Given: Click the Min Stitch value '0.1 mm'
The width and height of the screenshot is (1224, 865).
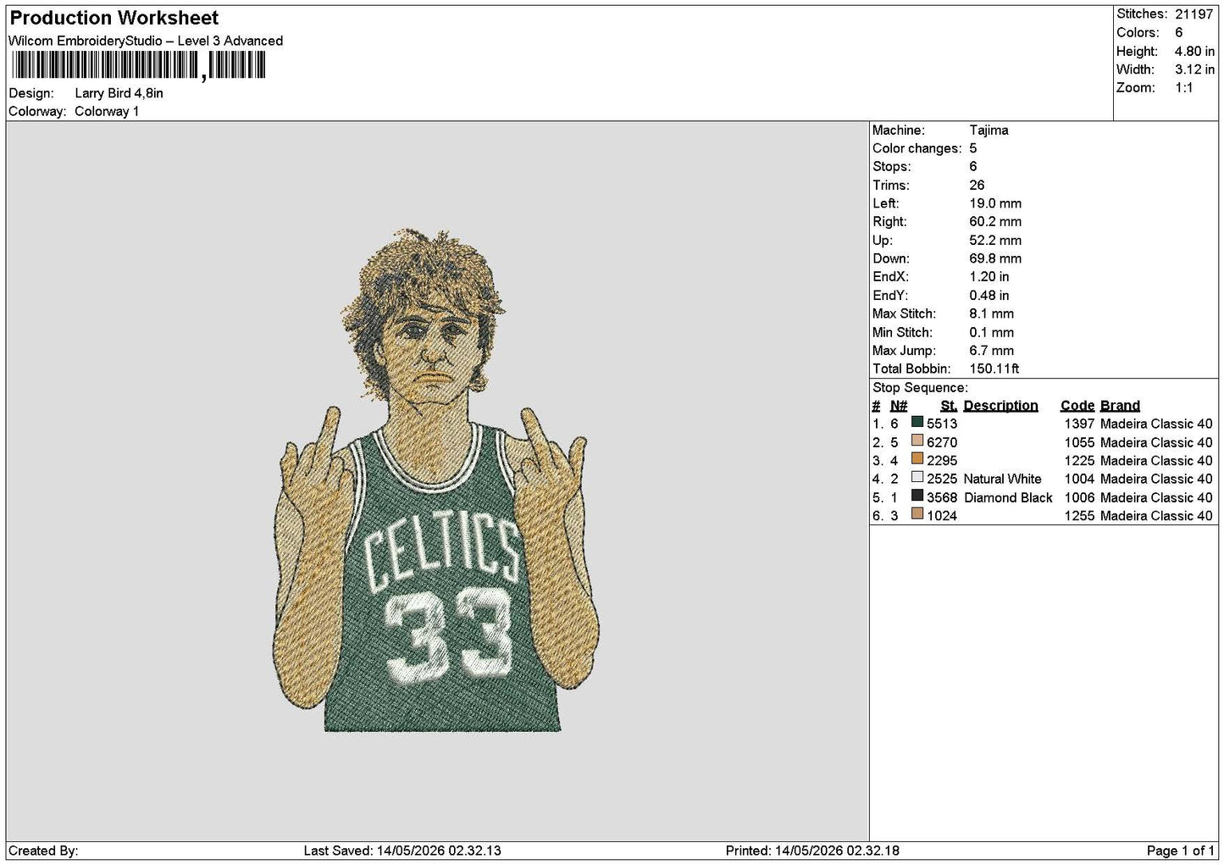Looking at the screenshot, I should 992,332.
